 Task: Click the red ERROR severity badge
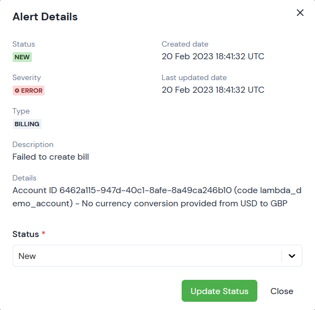29,91
